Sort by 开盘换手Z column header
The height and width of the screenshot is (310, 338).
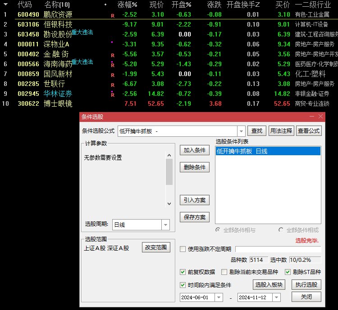click(243, 4)
